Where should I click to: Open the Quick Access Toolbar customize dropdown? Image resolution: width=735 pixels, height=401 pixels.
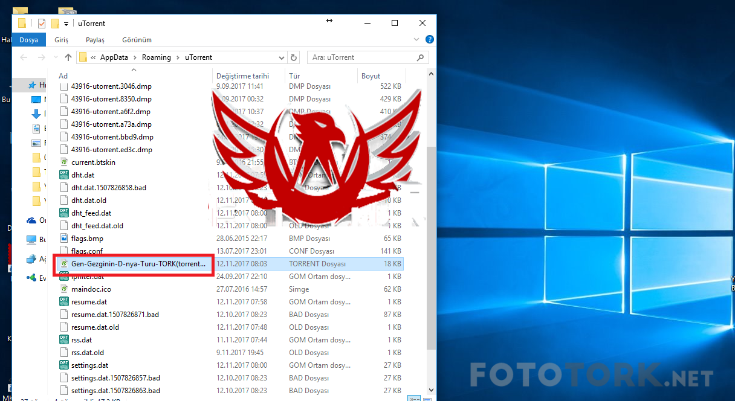(x=66, y=24)
